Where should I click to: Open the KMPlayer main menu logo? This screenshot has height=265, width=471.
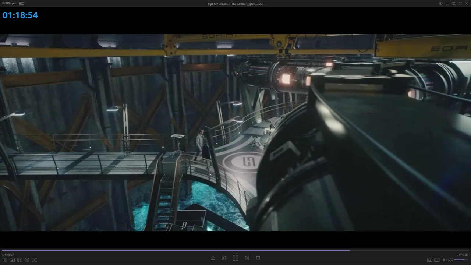pos(9,3)
